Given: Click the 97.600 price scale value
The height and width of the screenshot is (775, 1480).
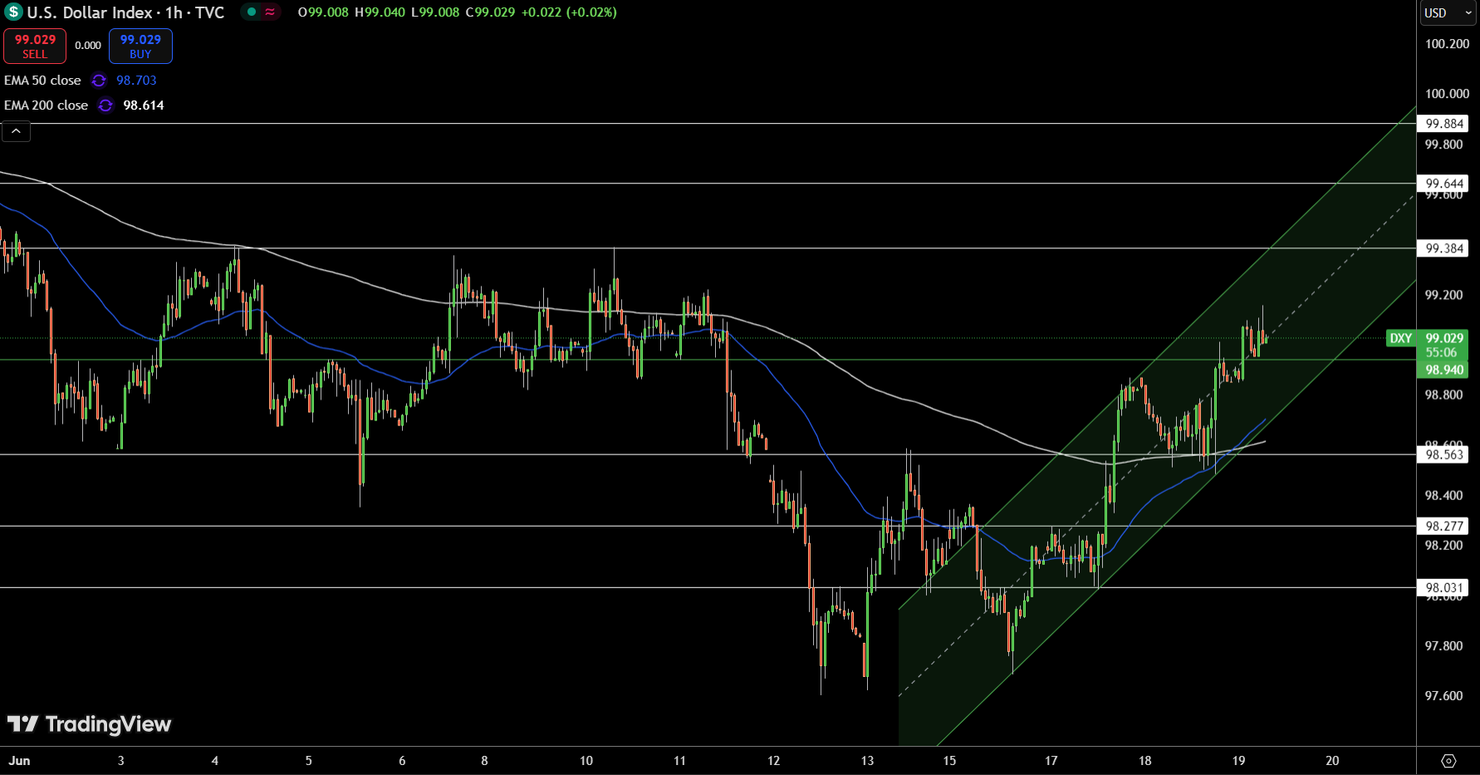Looking at the screenshot, I should pyautogui.click(x=1443, y=696).
